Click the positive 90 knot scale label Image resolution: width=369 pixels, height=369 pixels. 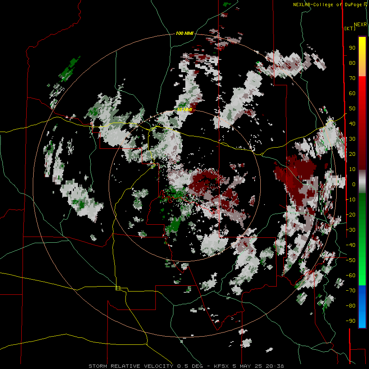click(352, 48)
